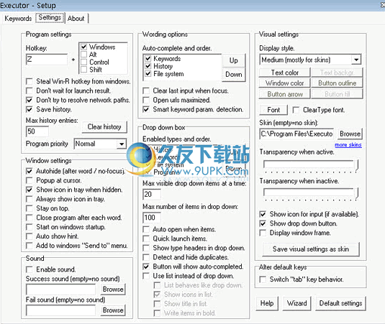This screenshot has width=385, height=324.
Task: Uncheck Show drop down button
Action: tap(263, 223)
